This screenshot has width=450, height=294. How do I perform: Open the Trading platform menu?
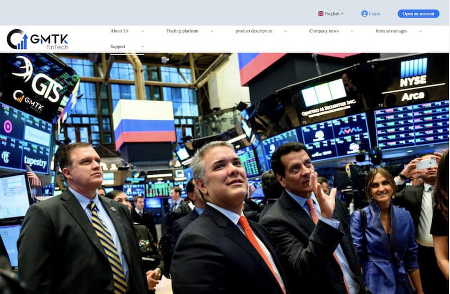click(x=182, y=31)
